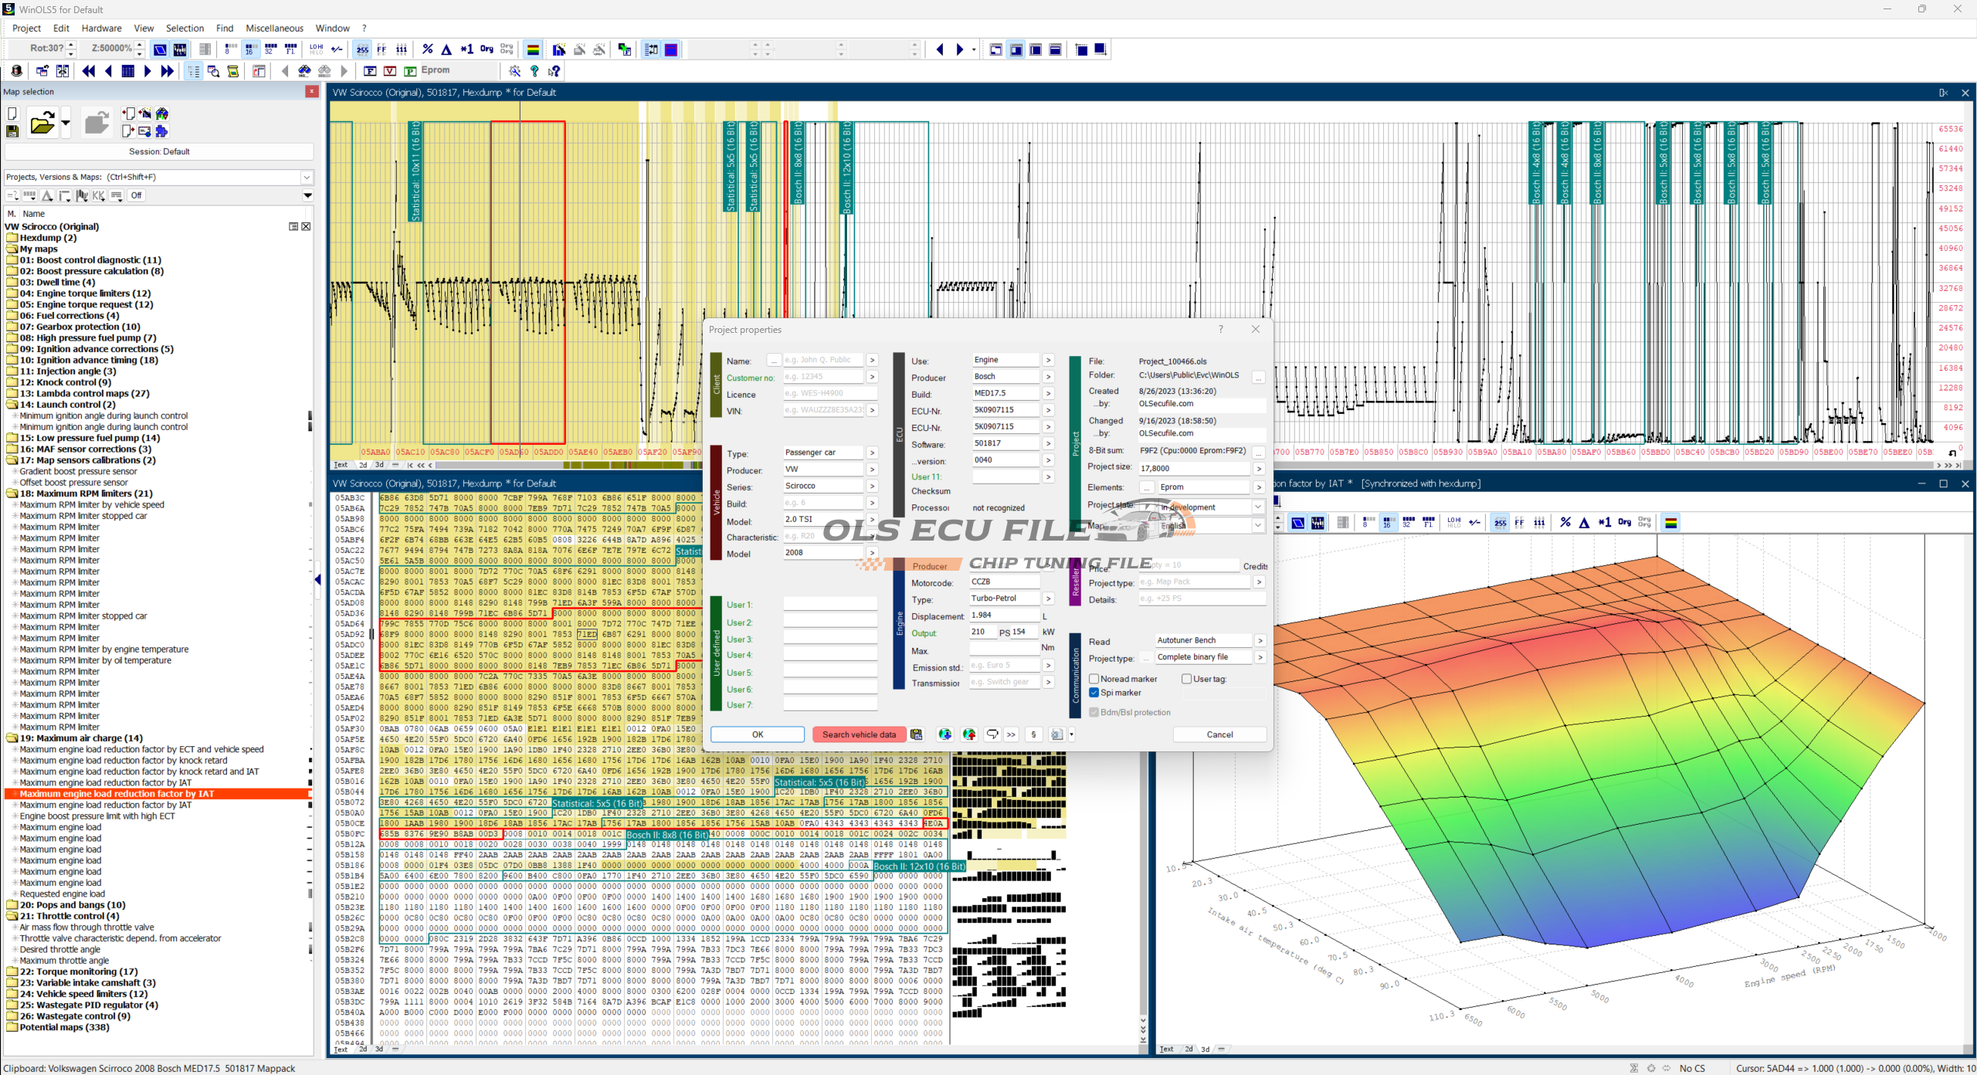Select Engine boost pressure limit with high ECT
Screen dimensions: 1977x1075
click(x=97, y=816)
